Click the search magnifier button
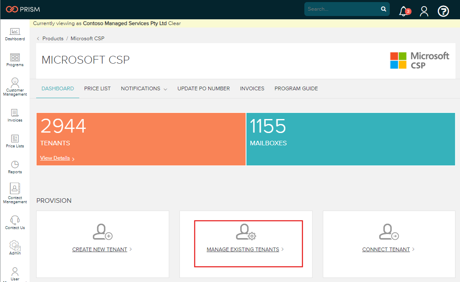The width and height of the screenshot is (460, 282). coord(383,9)
